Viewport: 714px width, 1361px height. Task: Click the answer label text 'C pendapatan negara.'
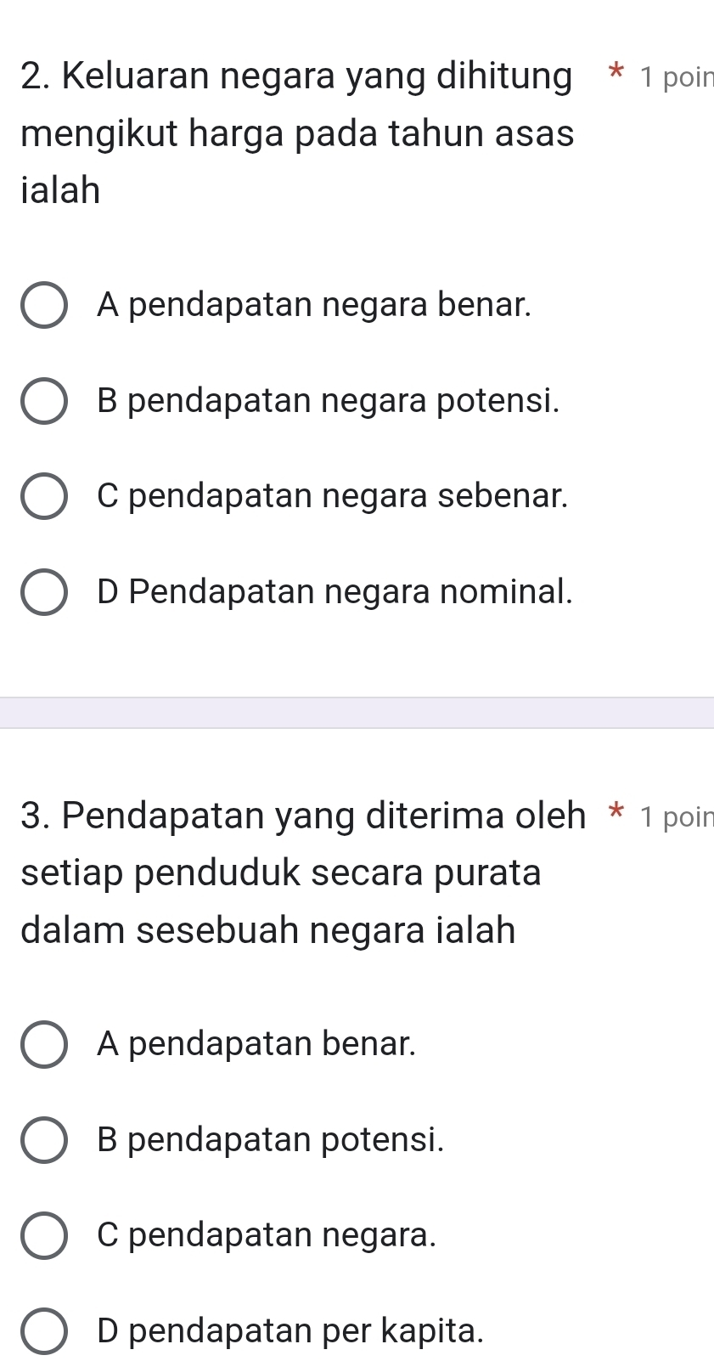(267, 1234)
